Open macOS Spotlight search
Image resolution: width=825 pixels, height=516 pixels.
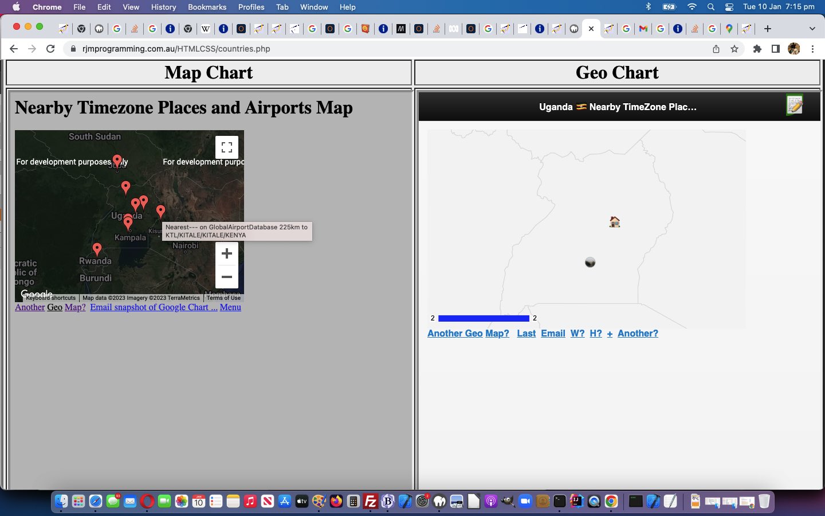[710, 7]
